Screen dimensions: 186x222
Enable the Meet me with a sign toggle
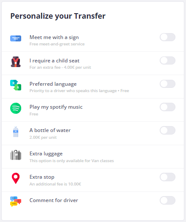(x=167, y=37)
